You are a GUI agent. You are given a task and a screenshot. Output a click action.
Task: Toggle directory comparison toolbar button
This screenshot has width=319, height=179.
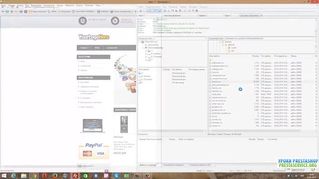(x=189, y=10)
